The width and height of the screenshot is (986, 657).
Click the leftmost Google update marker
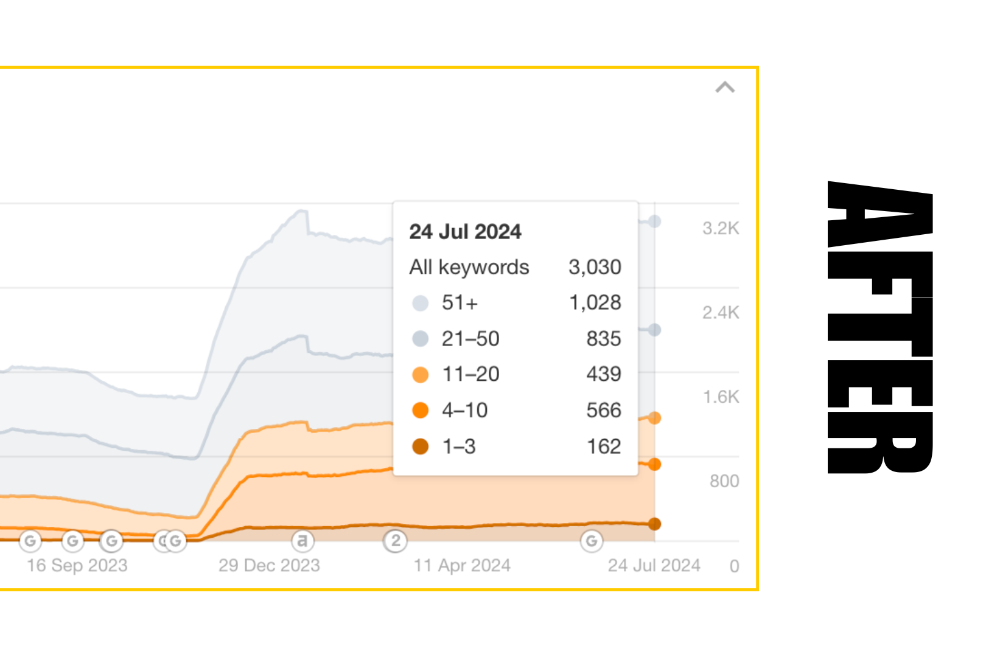[x=30, y=540]
